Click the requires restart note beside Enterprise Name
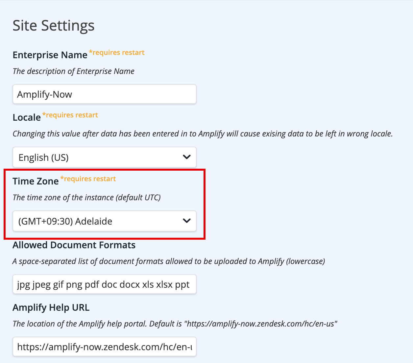This screenshot has width=413, height=363. tap(117, 53)
